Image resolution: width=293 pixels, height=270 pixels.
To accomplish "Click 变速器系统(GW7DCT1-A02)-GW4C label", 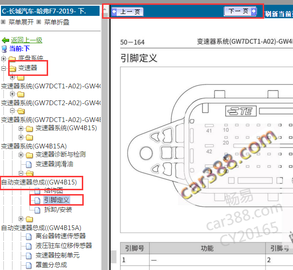I will (x=51, y=86).
